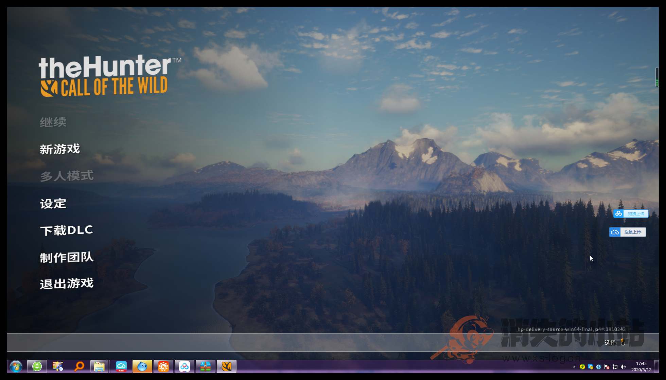Open the blue star chat tray icon
666x380 pixels.
pos(591,367)
